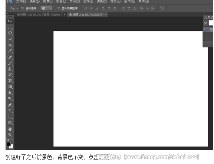The width and height of the screenshot is (214, 164).
Task: Open the 窗口(W) menu
Action: point(129,1)
